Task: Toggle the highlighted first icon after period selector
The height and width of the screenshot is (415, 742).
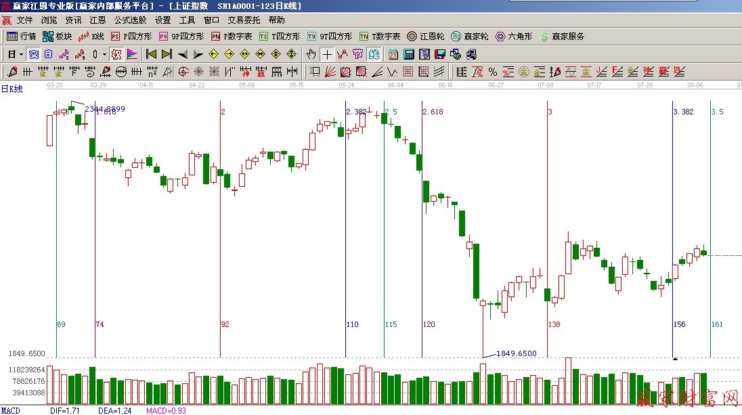Action: pyautogui.click(x=34, y=54)
